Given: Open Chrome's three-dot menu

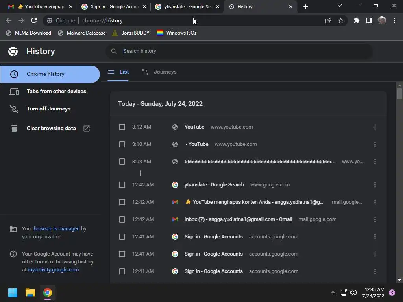Looking at the screenshot, I should click(394, 20).
